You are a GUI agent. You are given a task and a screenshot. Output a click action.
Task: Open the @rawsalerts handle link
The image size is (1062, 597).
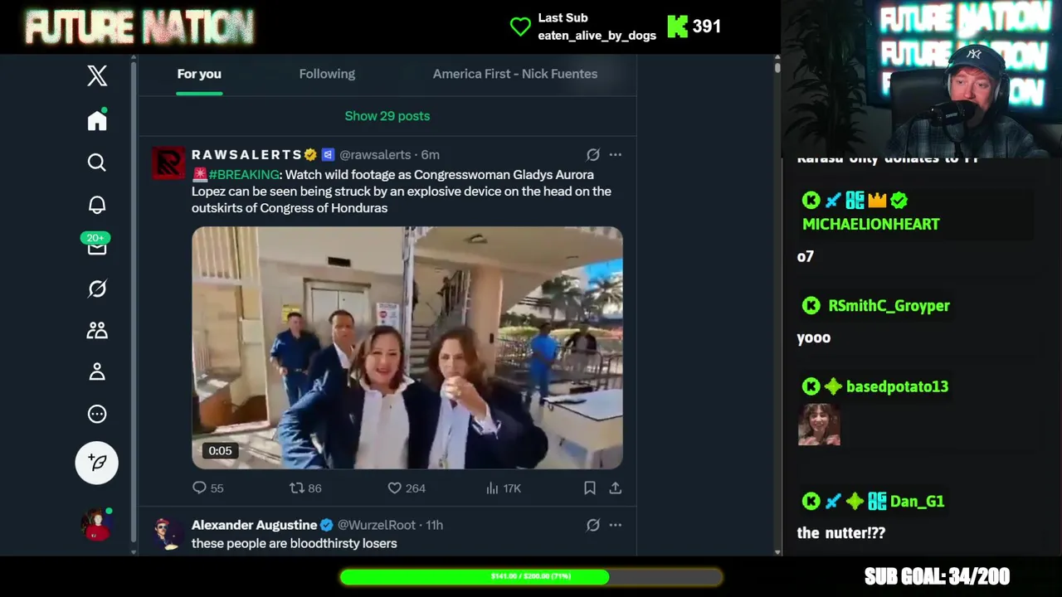tap(375, 154)
